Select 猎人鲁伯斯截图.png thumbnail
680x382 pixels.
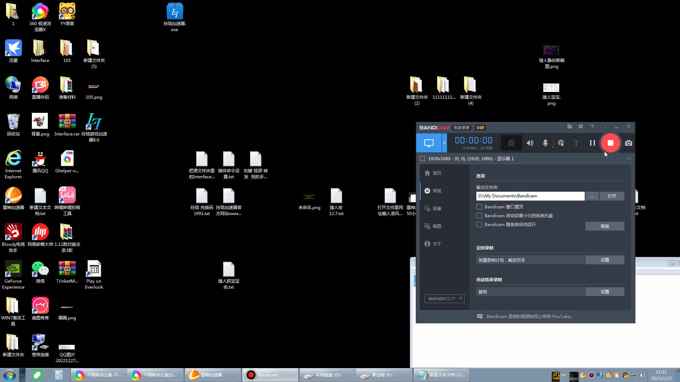point(551,57)
